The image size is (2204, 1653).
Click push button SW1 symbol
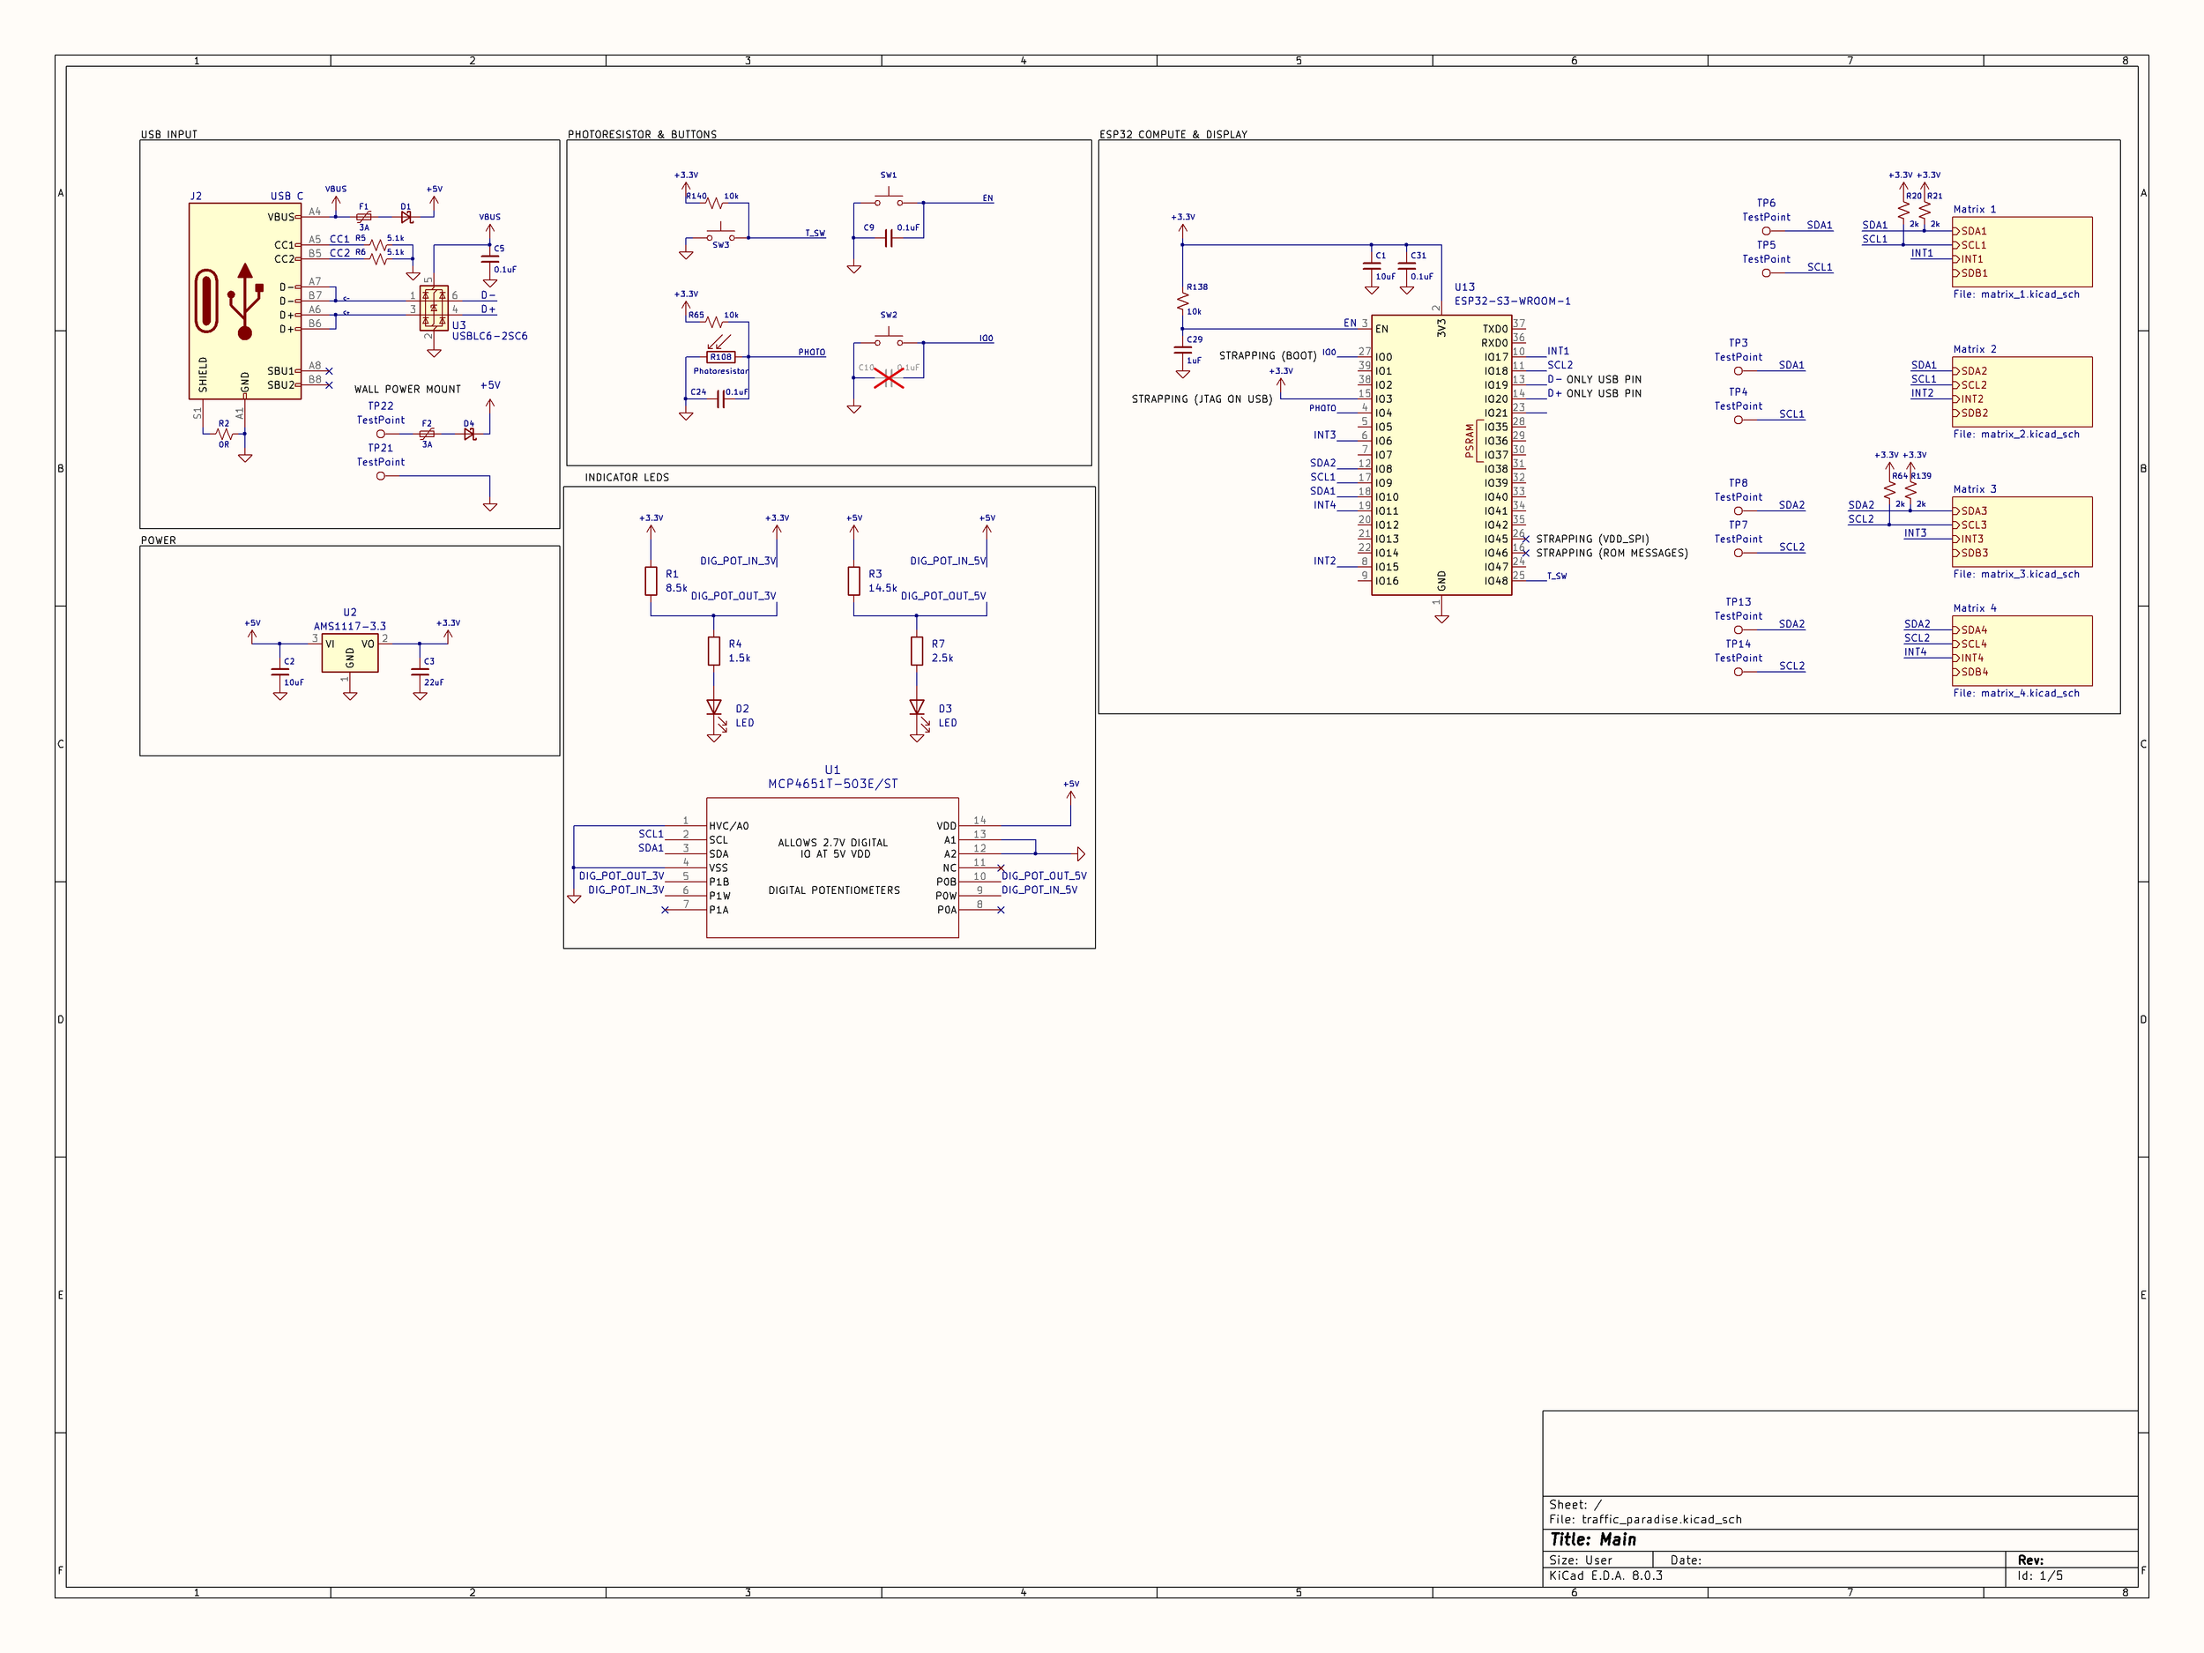click(888, 199)
